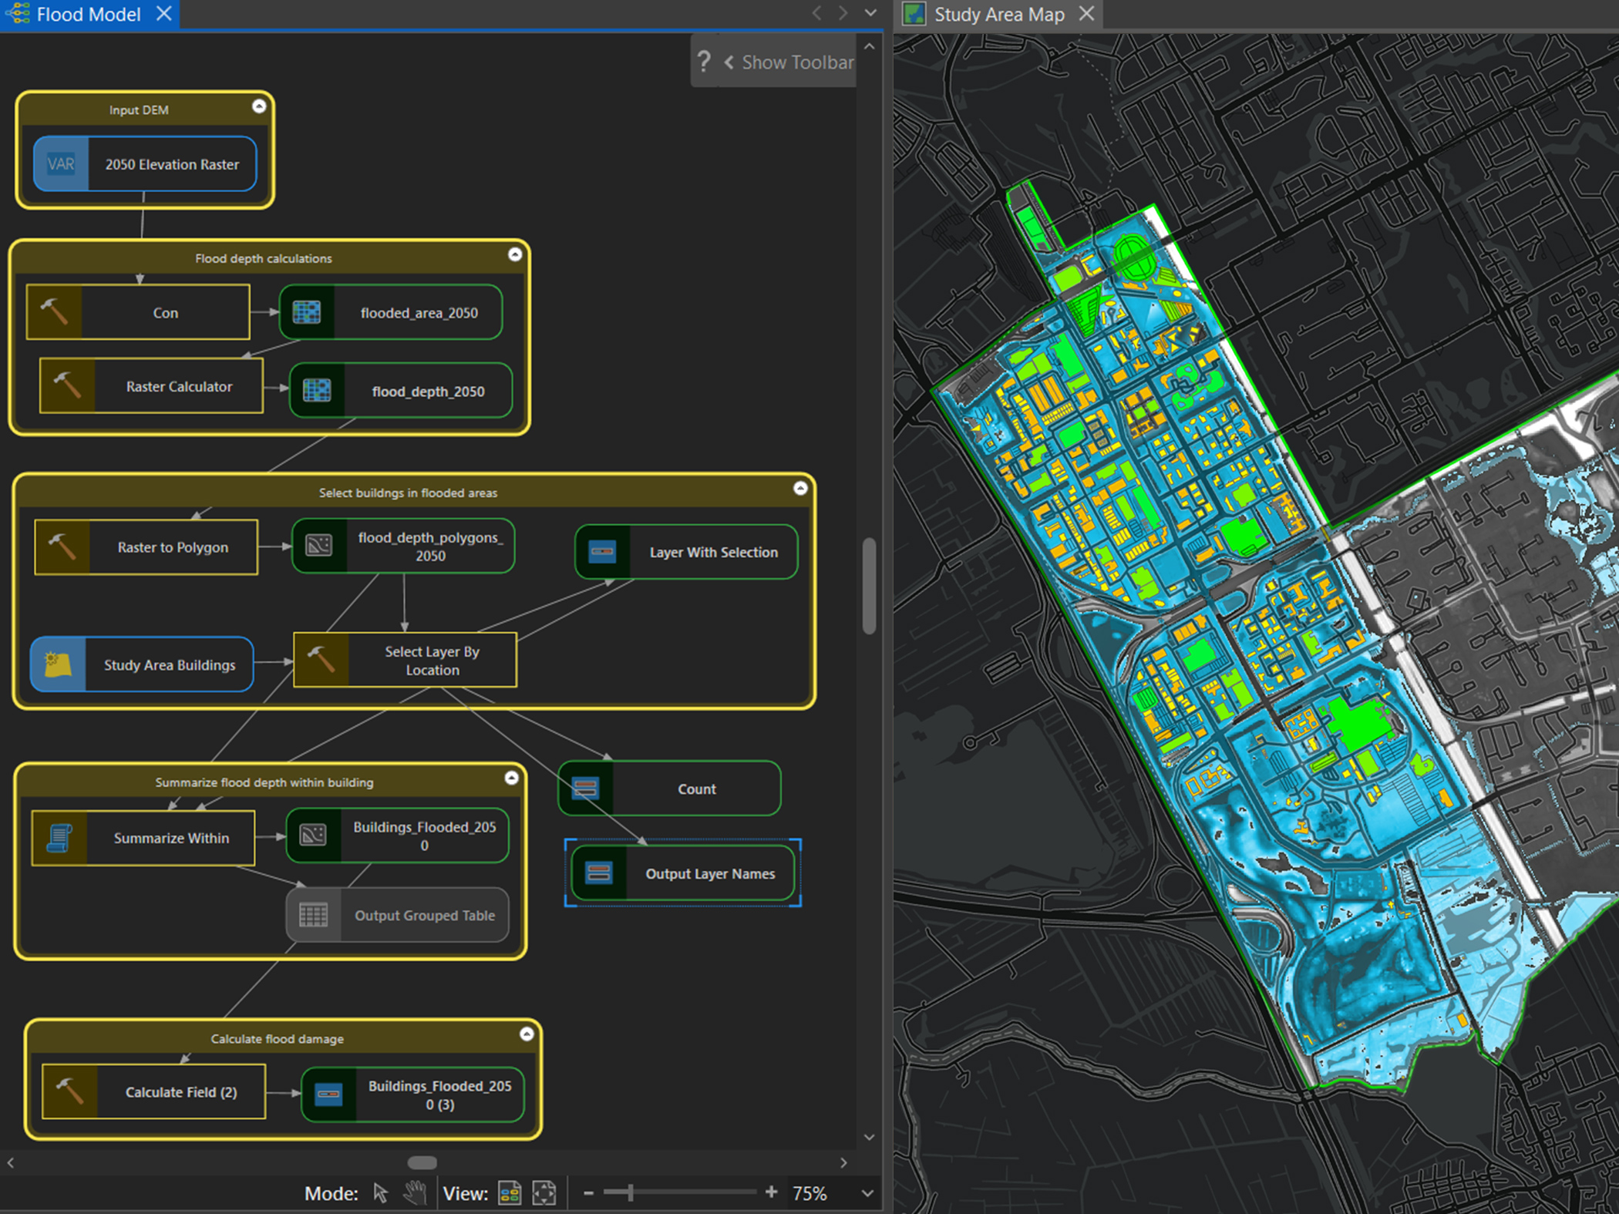
Task: Click the horizontal scrollbar thumb at bottom
Action: 422,1162
